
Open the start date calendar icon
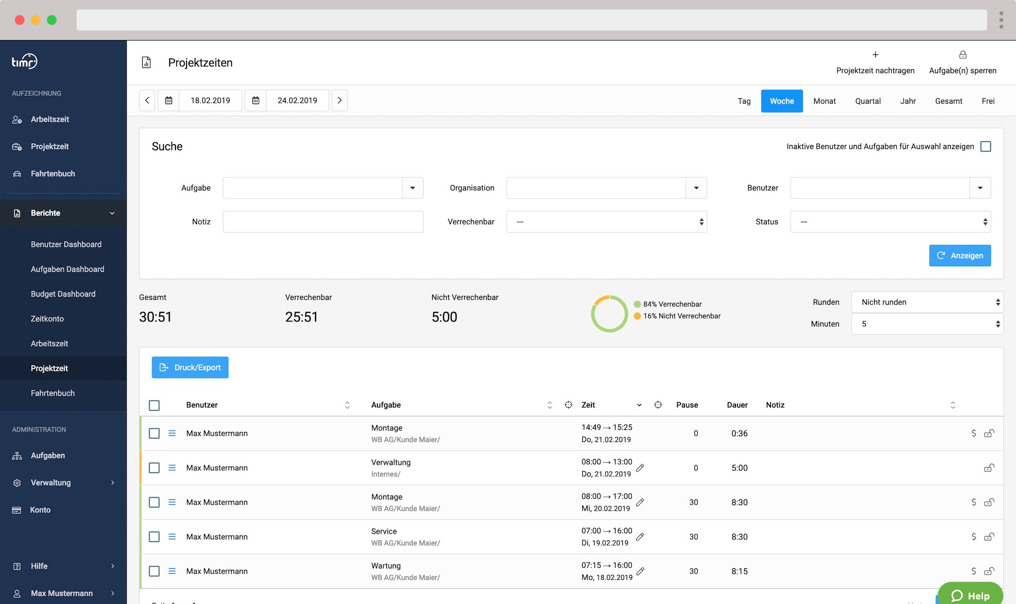(x=169, y=100)
